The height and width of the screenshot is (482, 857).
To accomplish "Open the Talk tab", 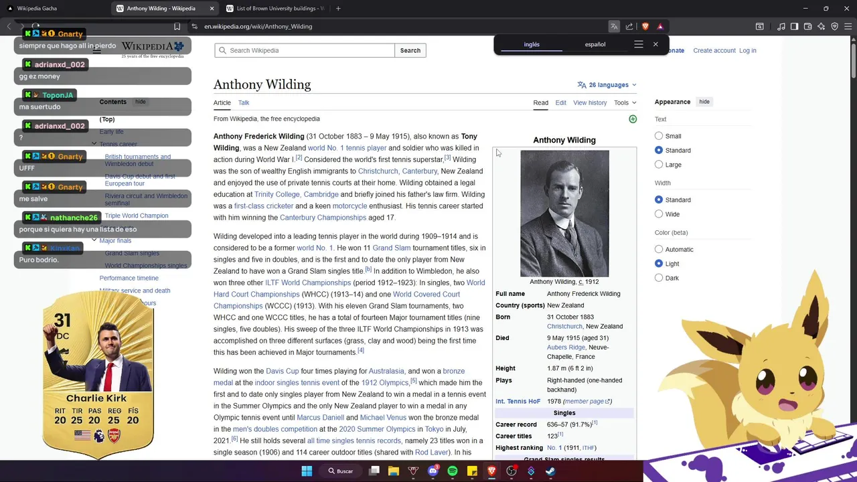I will (x=244, y=102).
